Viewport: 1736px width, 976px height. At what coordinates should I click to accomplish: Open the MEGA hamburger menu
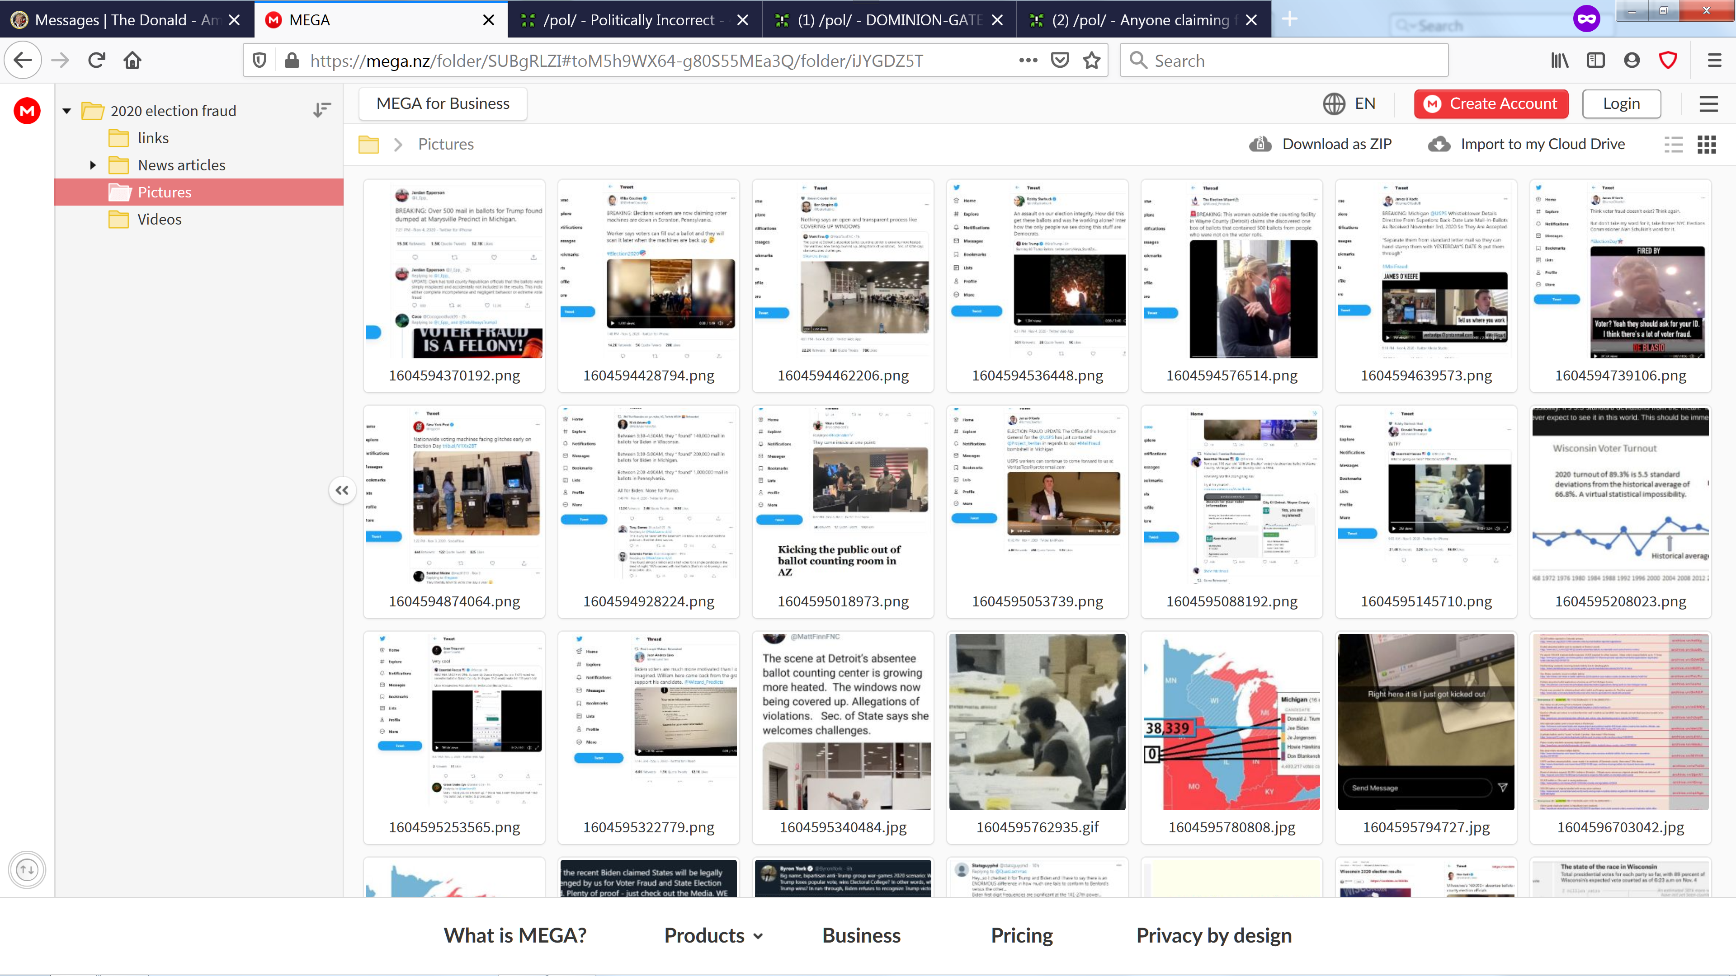point(1708,104)
